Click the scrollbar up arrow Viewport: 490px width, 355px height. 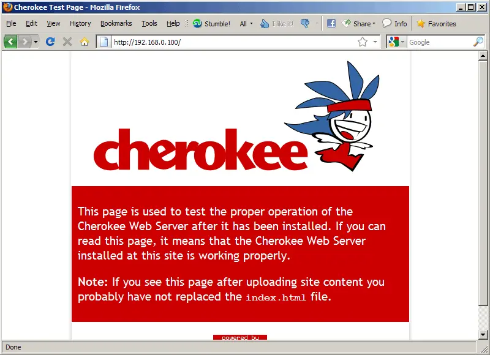(x=483, y=56)
